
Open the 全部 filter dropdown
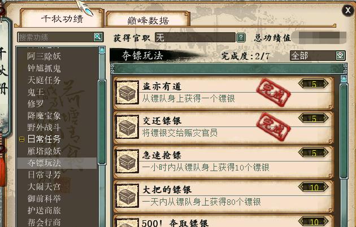[340, 55]
